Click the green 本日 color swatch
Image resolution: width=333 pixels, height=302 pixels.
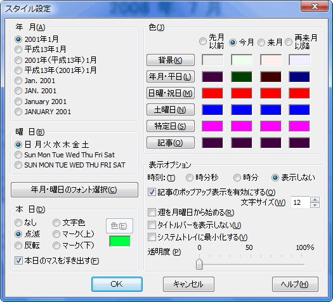click(120, 242)
